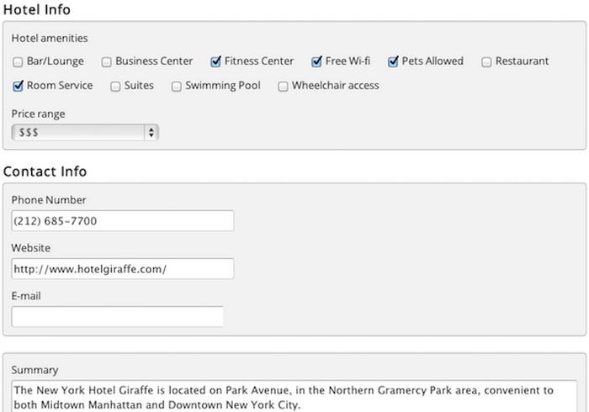Image resolution: width=589 pixels, height=412 pixels.
Task: Check the Wheelchair access checkbox
Action: [284, 86]
